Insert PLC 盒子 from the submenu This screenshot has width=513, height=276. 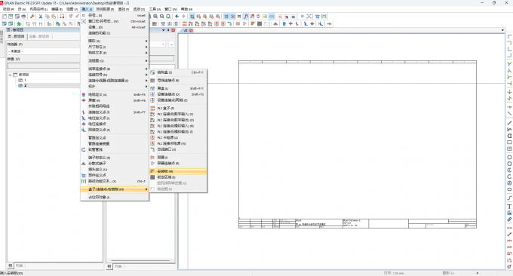click(178, 108)
